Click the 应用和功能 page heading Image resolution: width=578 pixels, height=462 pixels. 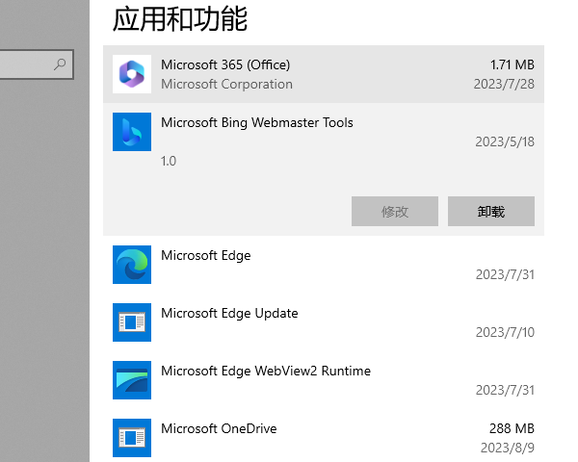[x=180, y=17]
